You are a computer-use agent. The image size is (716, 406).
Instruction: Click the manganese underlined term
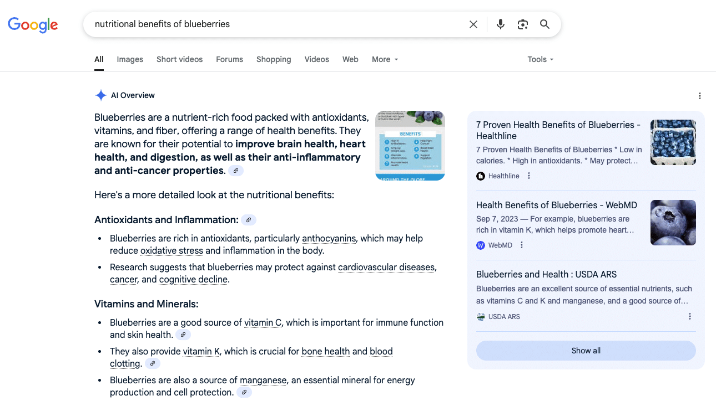click(x=263, y=381)
